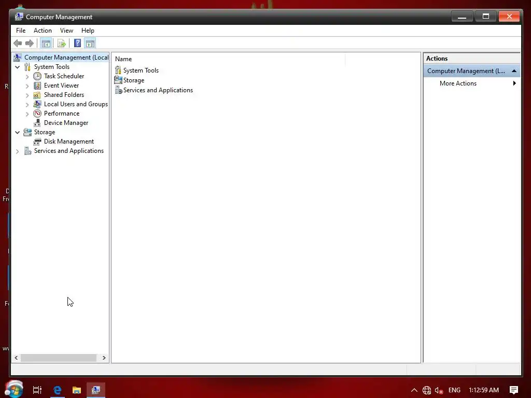531x398 pixels.
Task: Click the Computer Management root node icon
Action: 18,58
